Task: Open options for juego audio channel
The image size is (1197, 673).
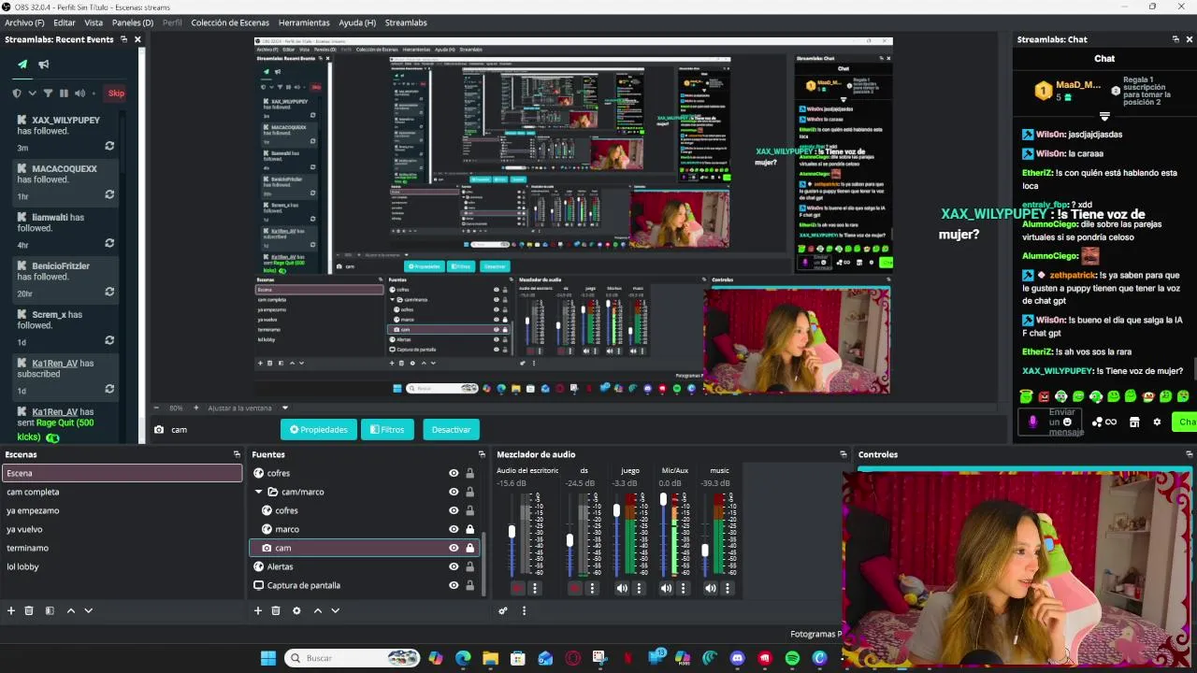Action: [640, 588]
